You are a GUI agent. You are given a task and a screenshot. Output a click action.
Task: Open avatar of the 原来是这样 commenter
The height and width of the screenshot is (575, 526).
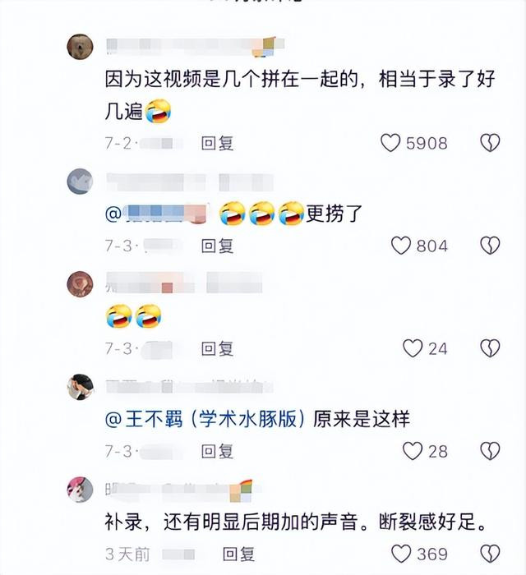click(x=80, y=387)
